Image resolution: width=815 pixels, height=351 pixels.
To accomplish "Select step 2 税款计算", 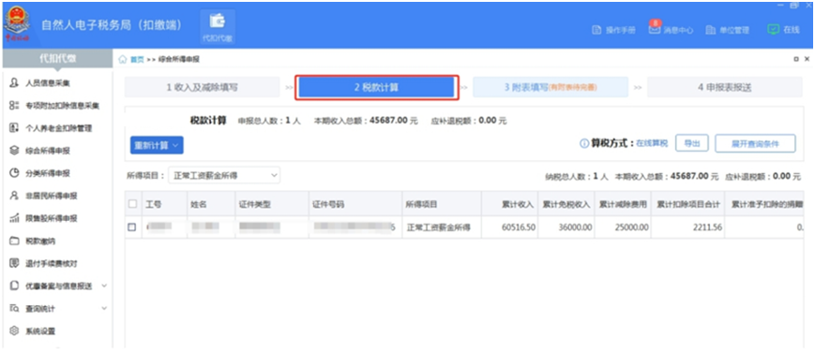I will tap(377, 88).
